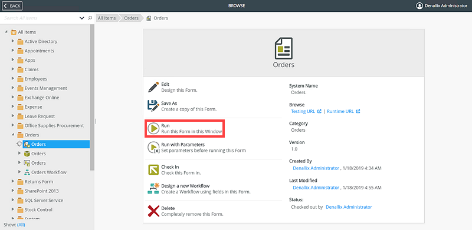This screenshot has height=230, width=472.
Task: Expand the Active Directory folder
Action: coord(12,41)
